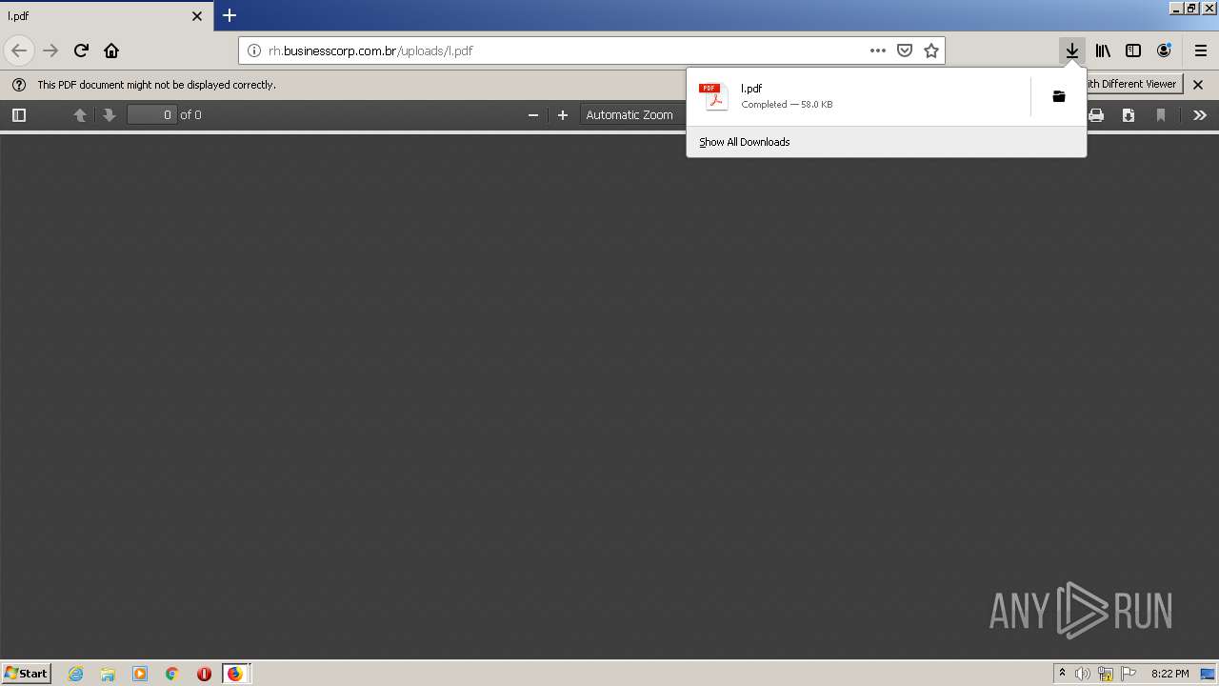1219x686 pixels.
Task: Select the l.pdf browser tab
Action: (x=107, y=16)
